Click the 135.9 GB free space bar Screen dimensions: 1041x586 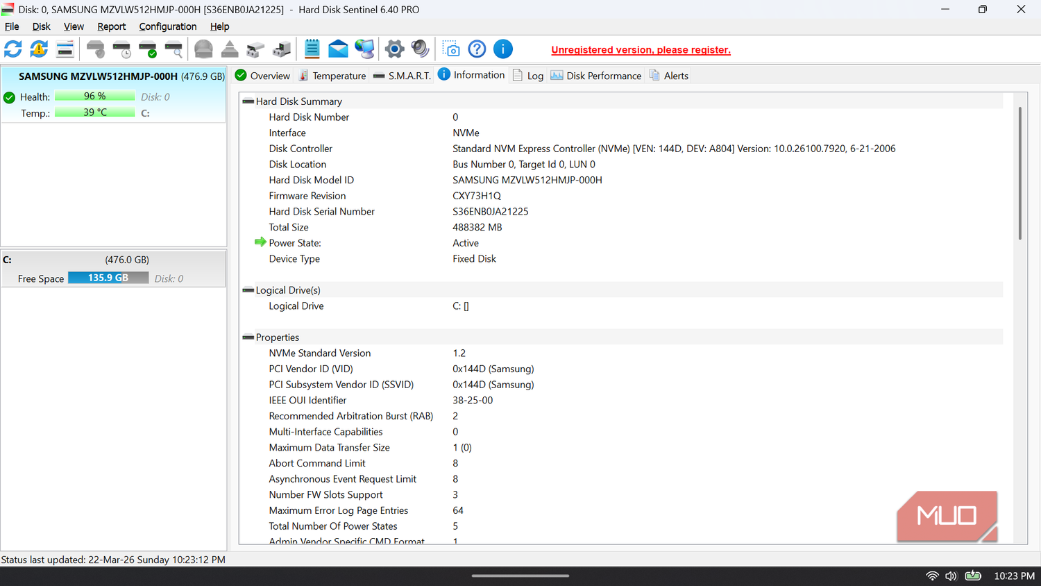tap(108, 278)
